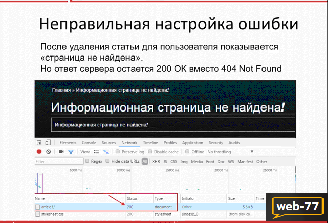Viewport: 328px width, 223px height.
Task: Sort by the Time column header
Action: (x=260, y=198)
